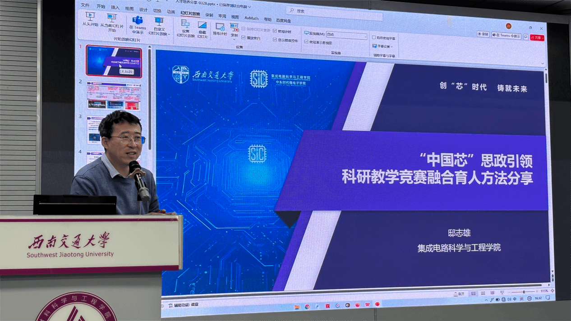Open the 监视器 dropdown showing 自动
Image resolution: width=571 pixels, height=321 pixels.
pos(346,35)
